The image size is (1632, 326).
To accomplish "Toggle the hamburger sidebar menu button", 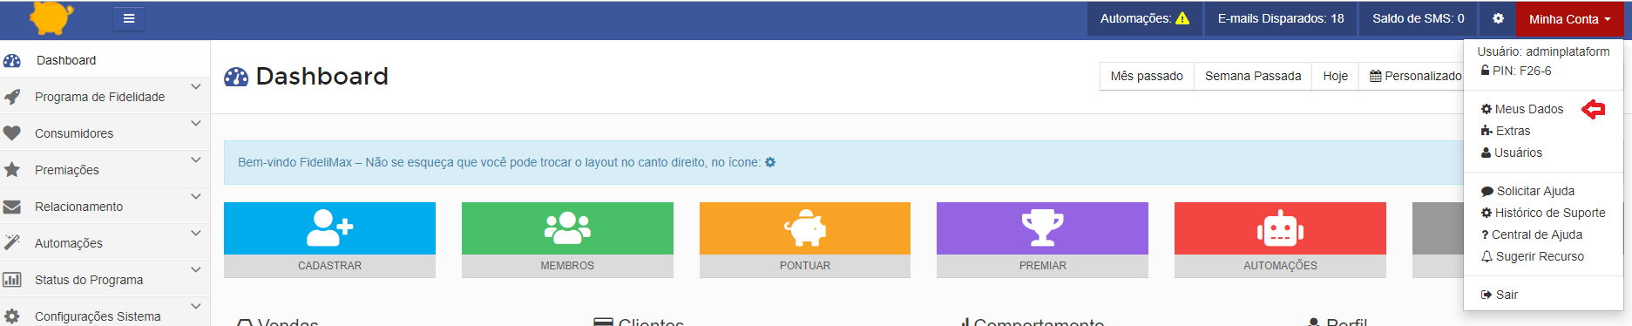I will coord(129,18).
